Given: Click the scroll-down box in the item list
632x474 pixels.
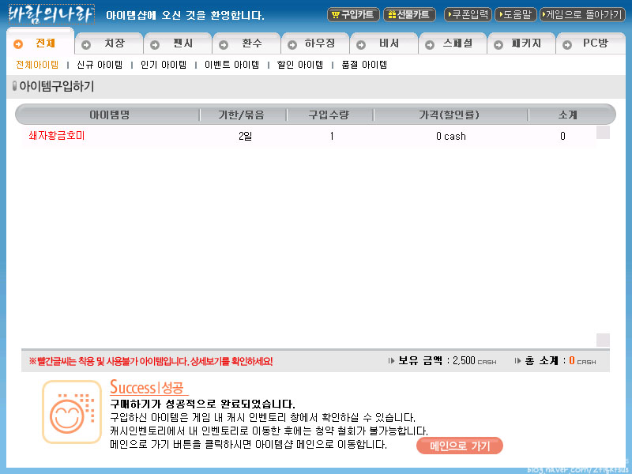Looking at the screenshot, I should 603,340.
